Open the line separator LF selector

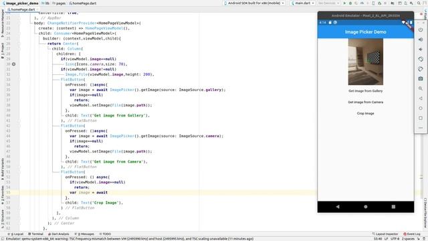coord(387,239)
